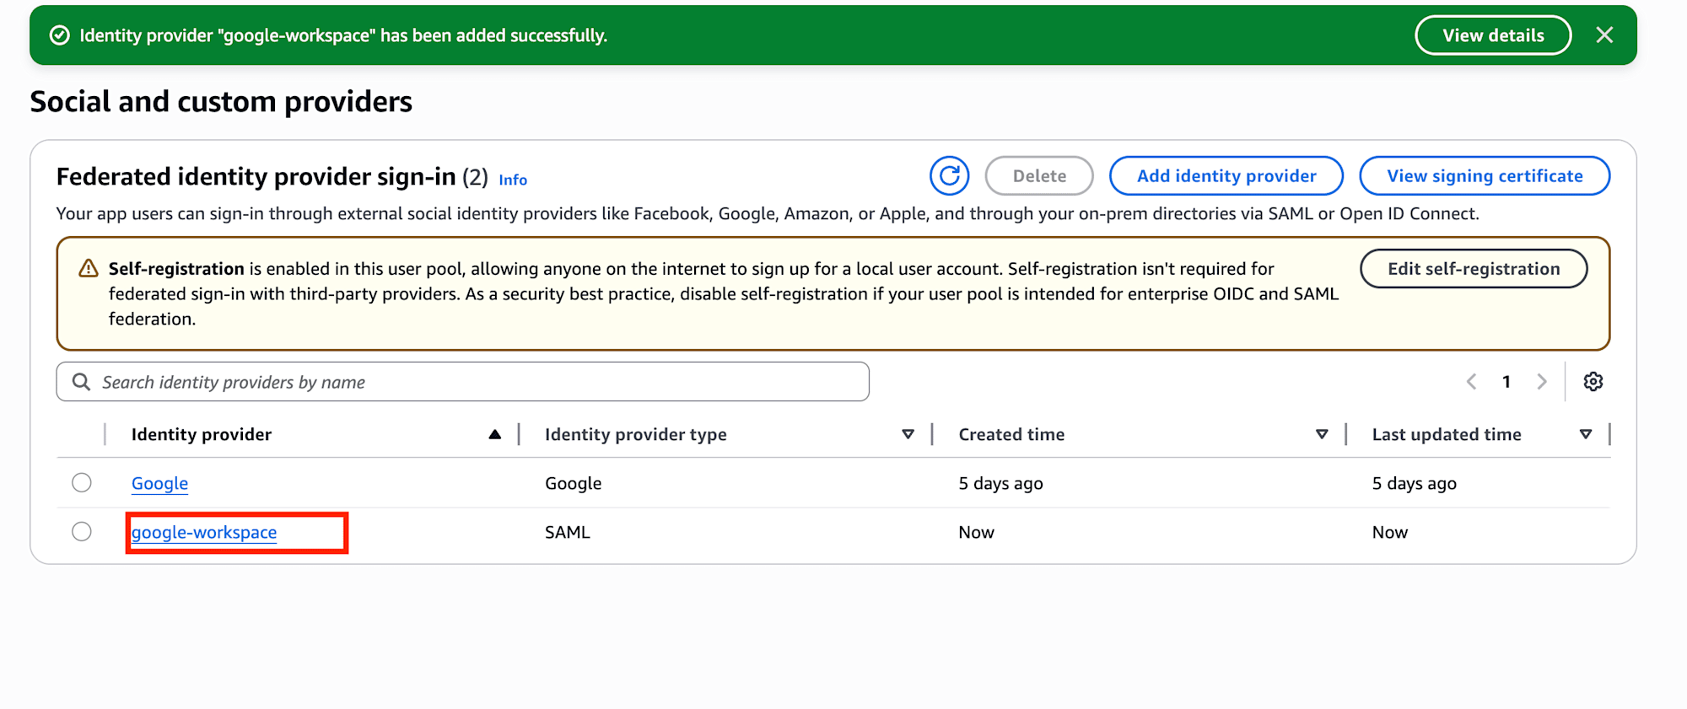
Task: Click Edit self-registration button
Action: [x=1473, y=268]
